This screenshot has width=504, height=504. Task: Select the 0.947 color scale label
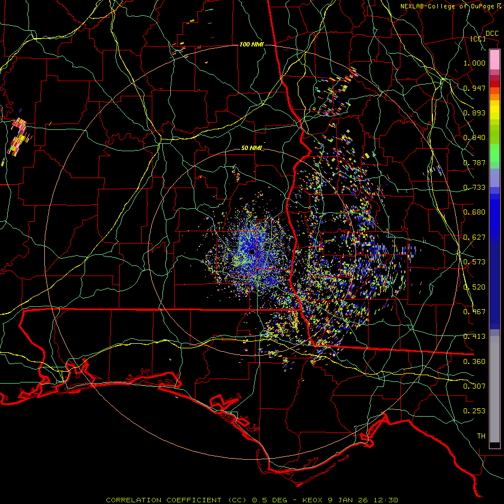474,88
